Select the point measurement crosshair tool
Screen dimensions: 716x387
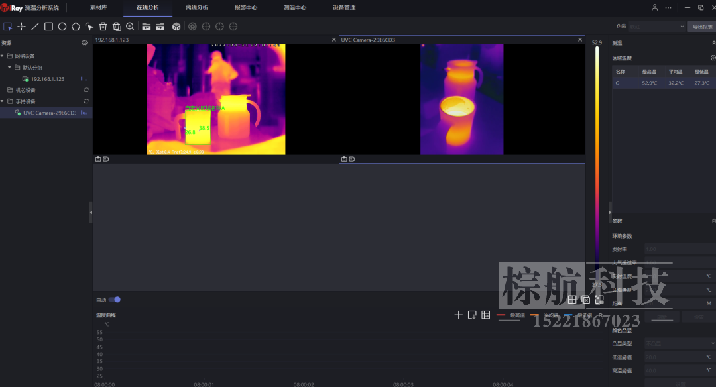[x=21, y=27]
